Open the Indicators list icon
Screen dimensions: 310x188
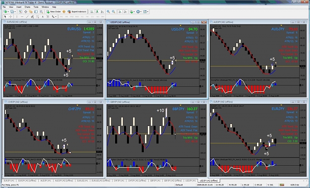tap(131, 12)
